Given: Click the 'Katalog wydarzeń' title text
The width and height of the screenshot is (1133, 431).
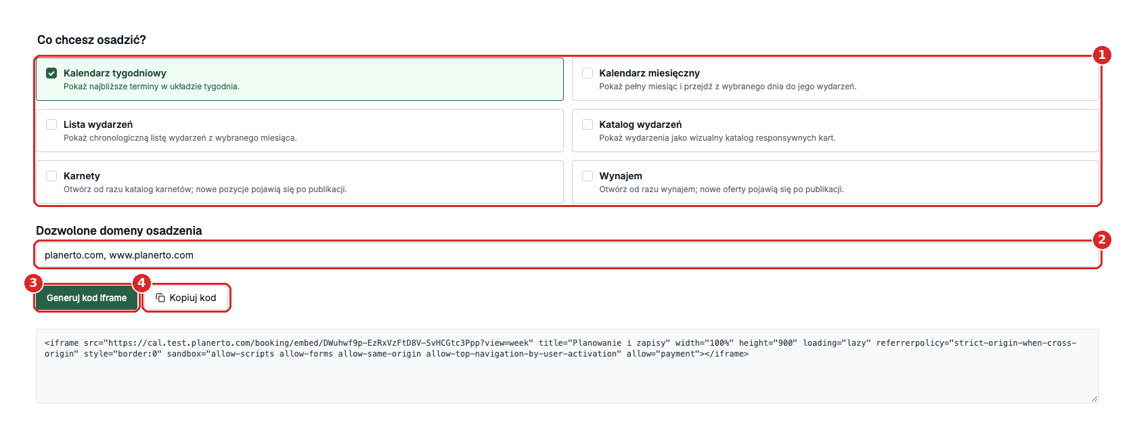Looking at the screenshot, I should point(640,124).
